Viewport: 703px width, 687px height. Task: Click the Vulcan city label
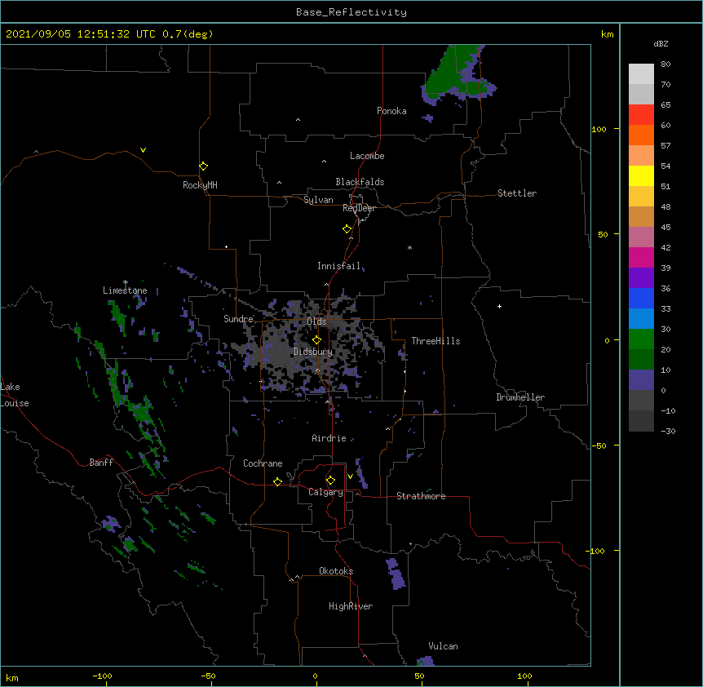[x=443, y=646]
